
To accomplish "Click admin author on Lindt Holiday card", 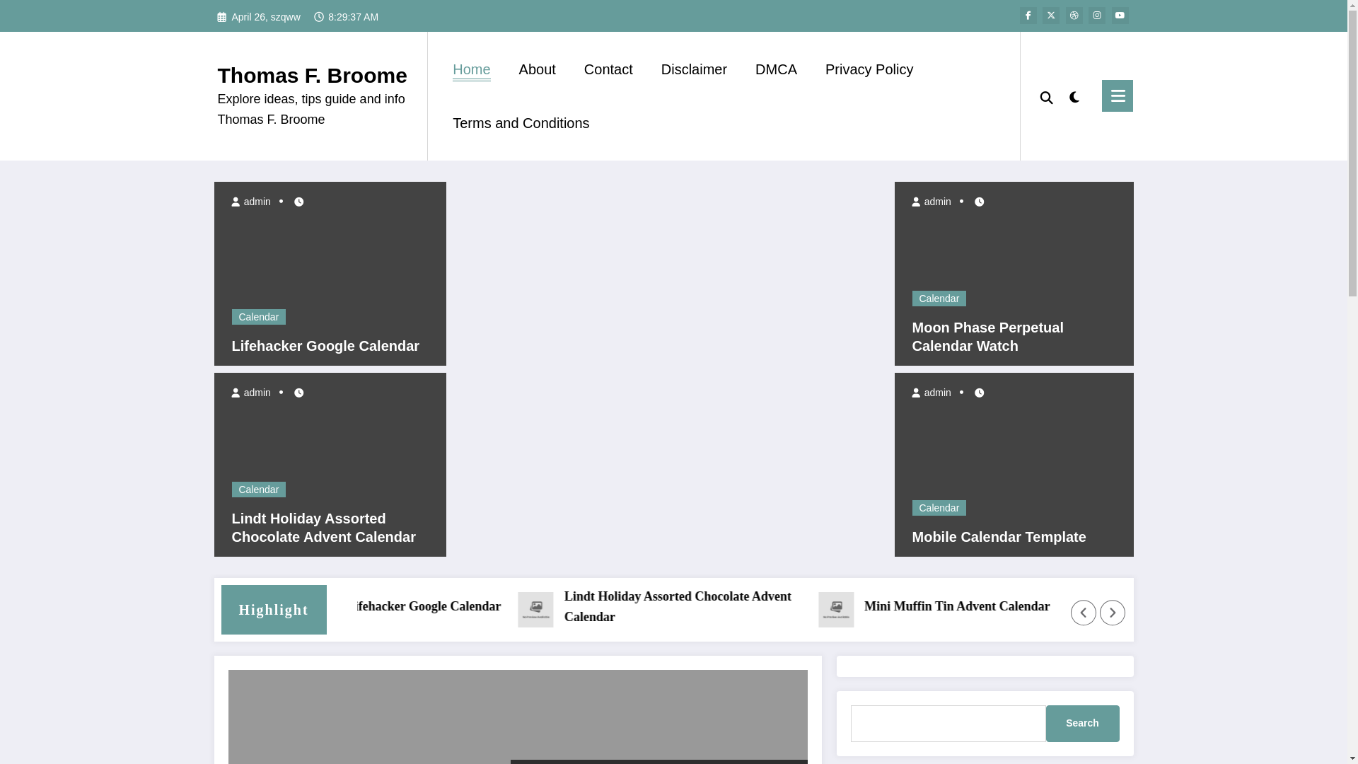I will click(251, 393).
